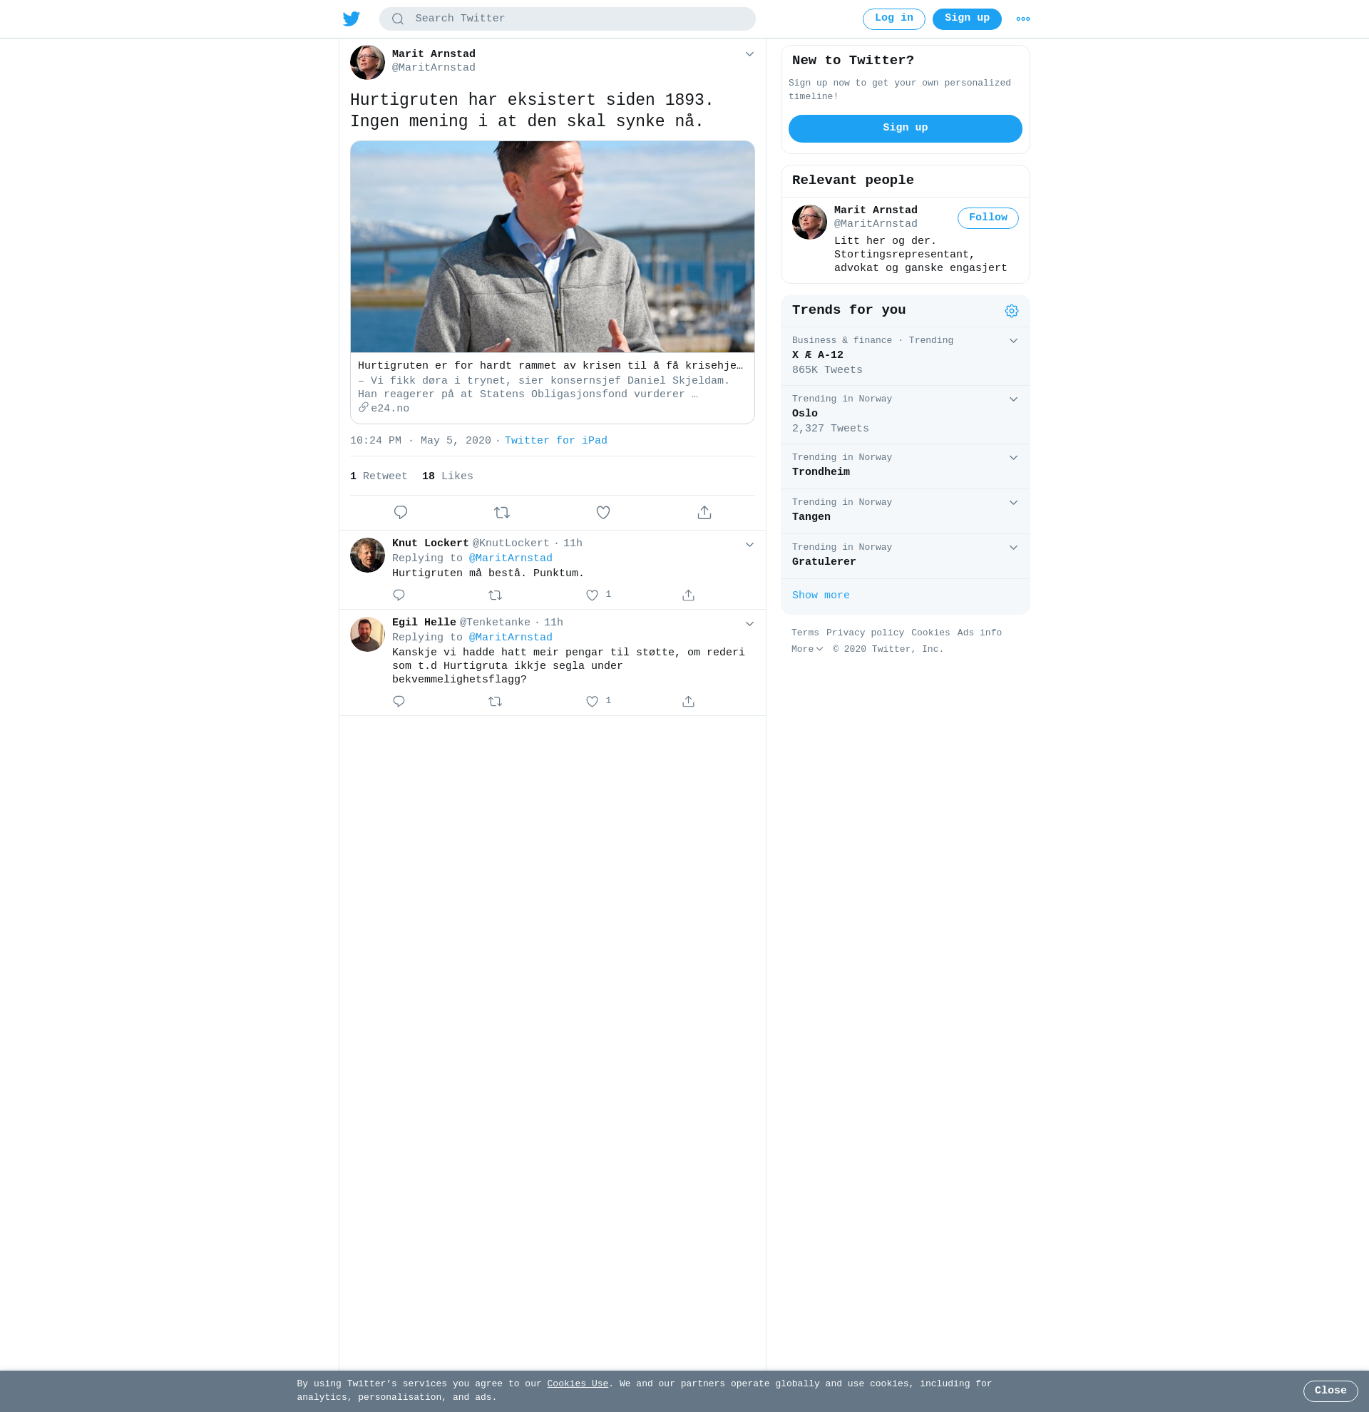Retweet Knut Lockert's reply

click(496, 595)
